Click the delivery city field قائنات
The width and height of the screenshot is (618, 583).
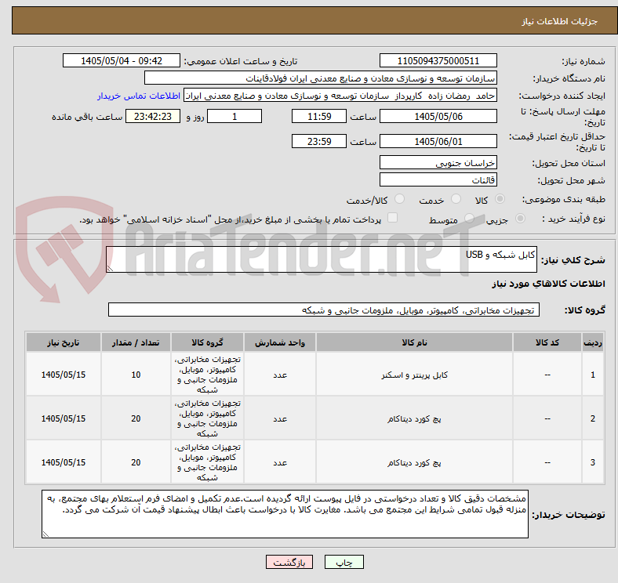(438, 179)
